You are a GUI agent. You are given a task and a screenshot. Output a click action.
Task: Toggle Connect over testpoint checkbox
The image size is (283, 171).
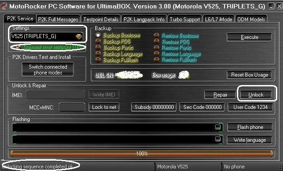pyautogui.click(x=18, y=47)
